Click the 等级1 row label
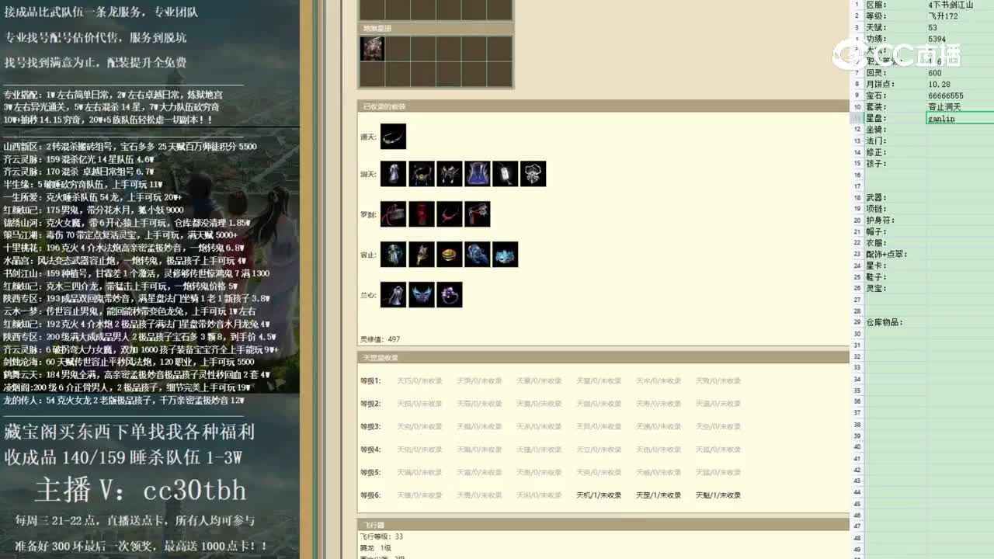 coord(370,381)
